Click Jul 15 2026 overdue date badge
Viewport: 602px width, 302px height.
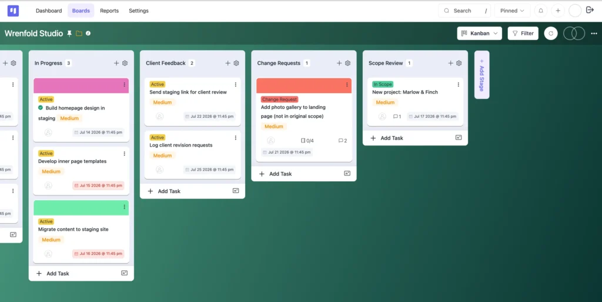tap(98, 185)
